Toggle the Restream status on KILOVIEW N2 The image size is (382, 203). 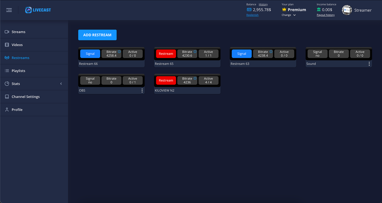coord(166,80)
